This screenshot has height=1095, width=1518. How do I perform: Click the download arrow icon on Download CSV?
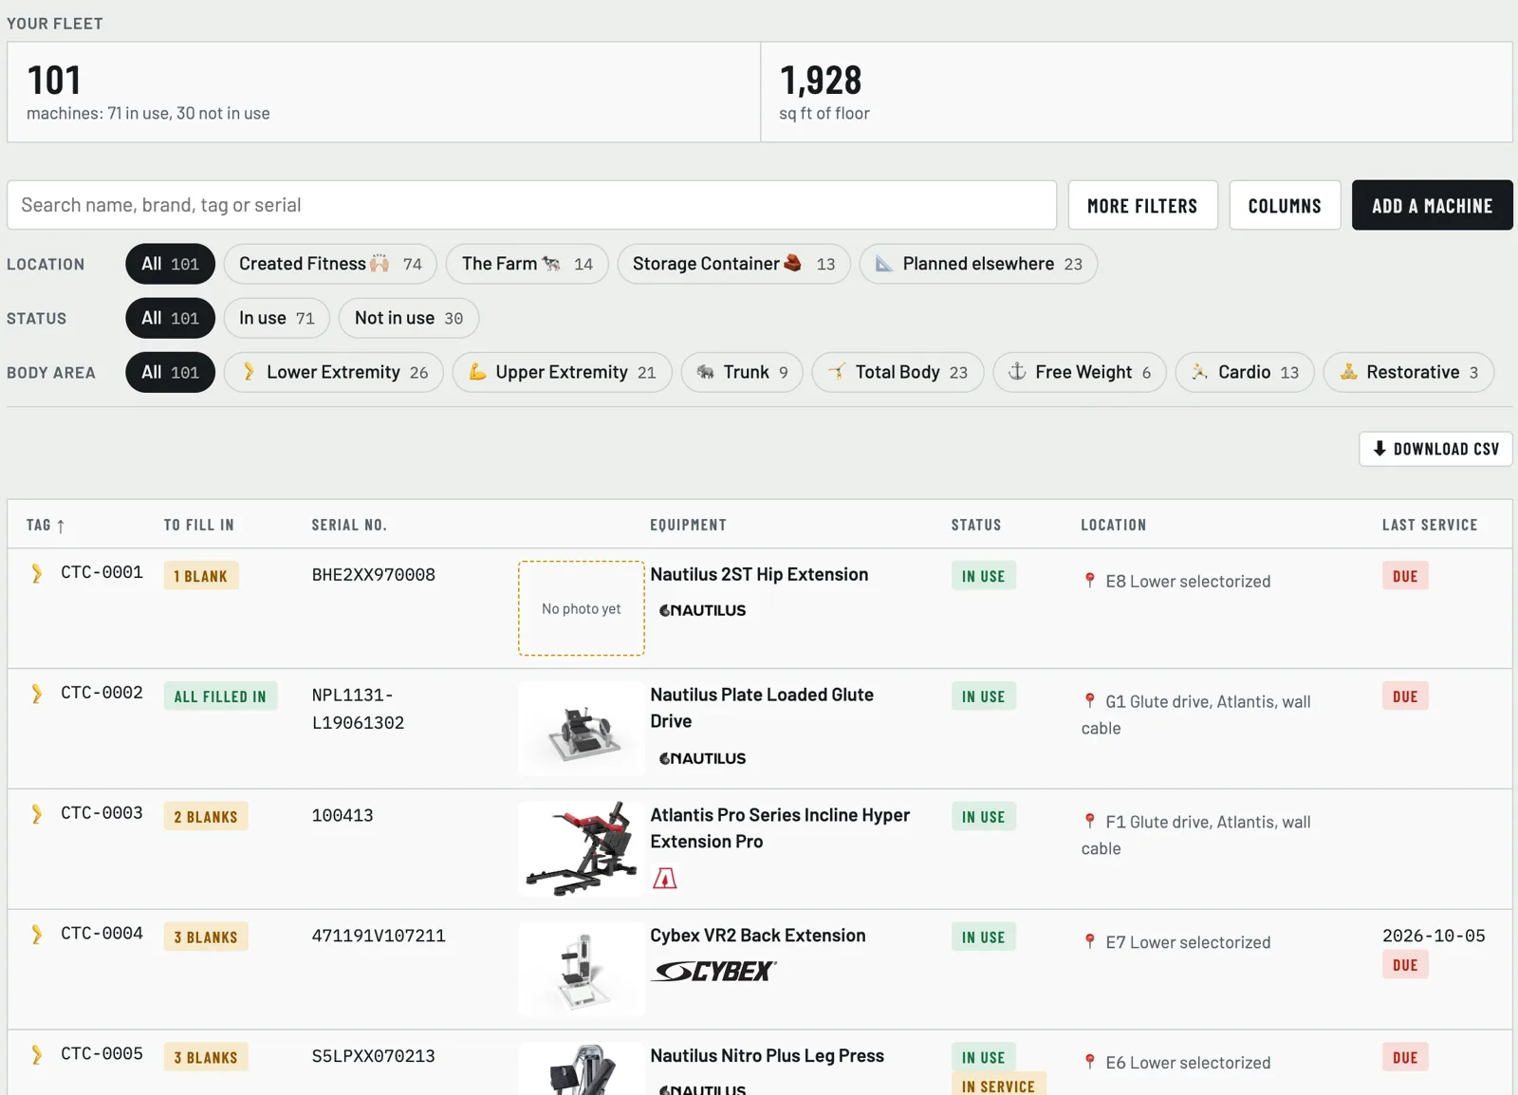[1379, 449]
